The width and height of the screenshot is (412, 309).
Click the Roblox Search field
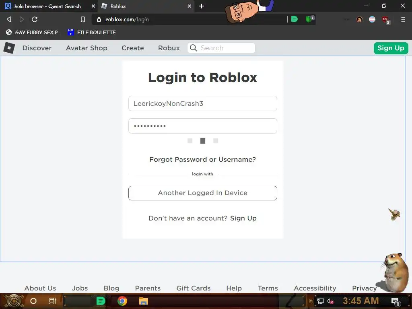[x=221, y=48]
